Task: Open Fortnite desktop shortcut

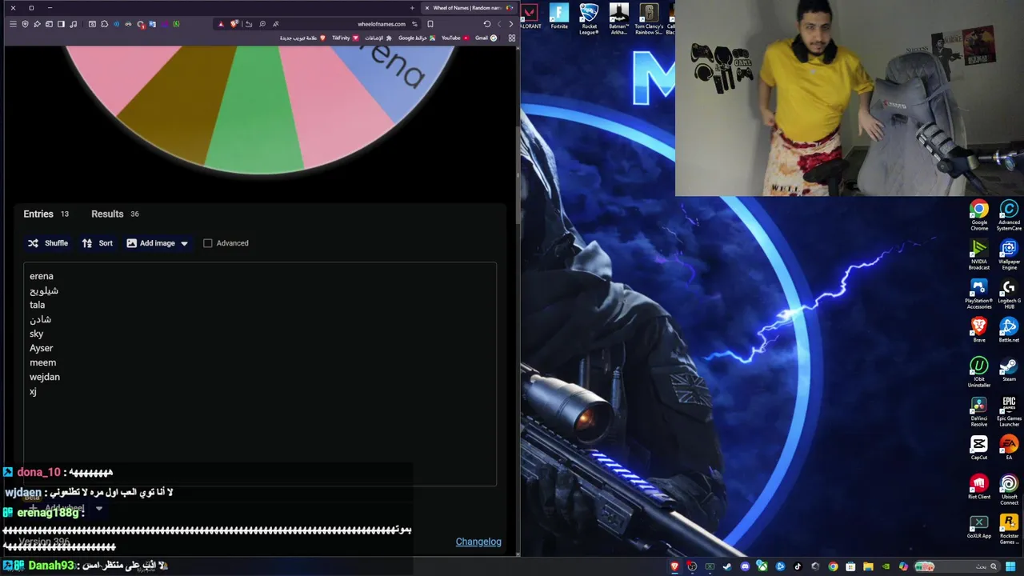Action: 559,17
